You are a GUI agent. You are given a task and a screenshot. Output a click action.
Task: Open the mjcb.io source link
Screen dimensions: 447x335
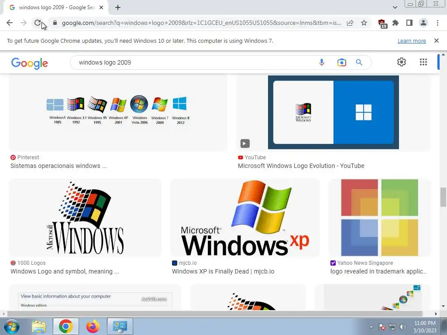[184, 263]
